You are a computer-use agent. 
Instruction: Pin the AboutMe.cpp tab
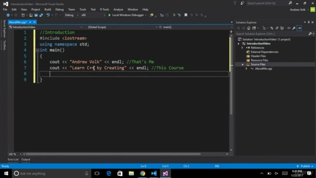tap(30, 22)
